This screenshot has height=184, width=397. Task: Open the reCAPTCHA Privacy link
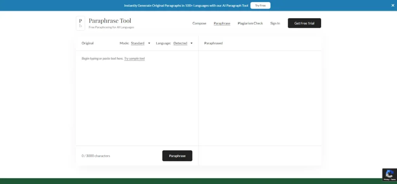[x=386, y=179]
